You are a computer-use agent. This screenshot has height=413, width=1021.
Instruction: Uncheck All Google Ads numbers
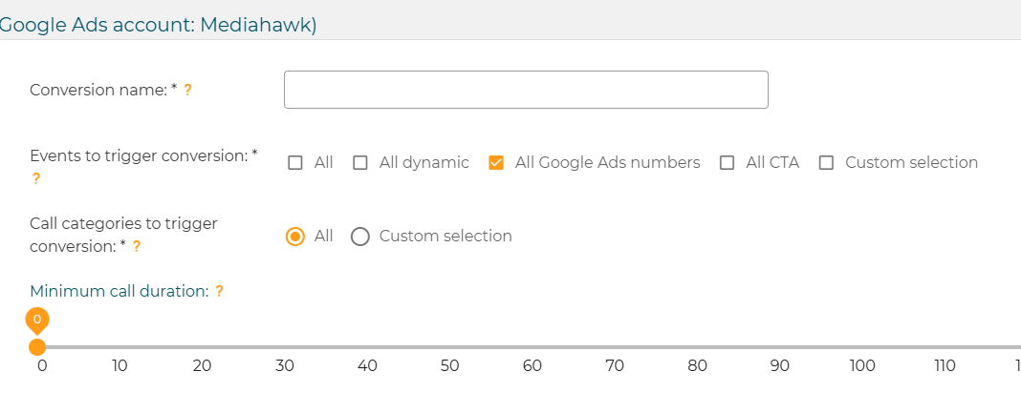click(496, 163)
